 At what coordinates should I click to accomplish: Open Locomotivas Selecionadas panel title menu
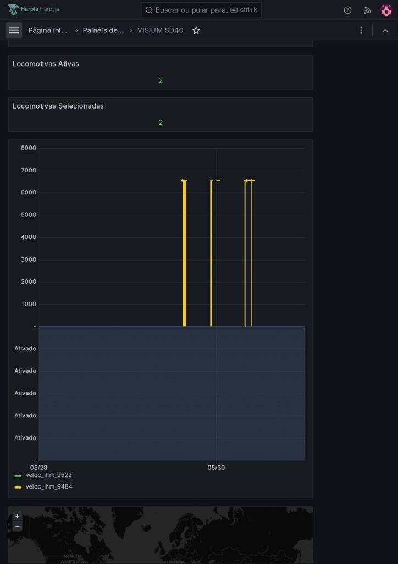pyautogui.click(x=58, y=106)
